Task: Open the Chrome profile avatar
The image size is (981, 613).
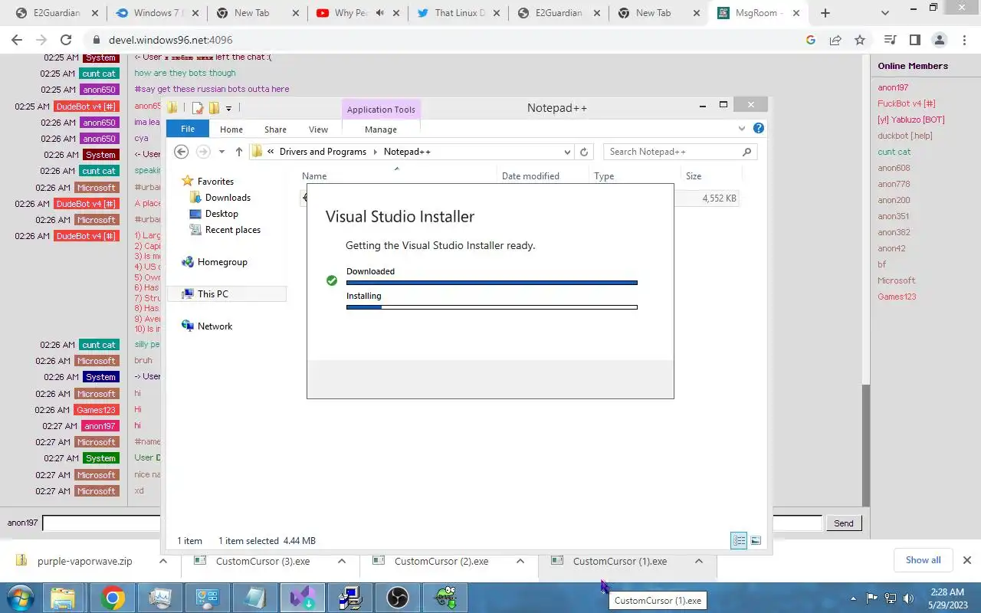Action: coord(940,40)
